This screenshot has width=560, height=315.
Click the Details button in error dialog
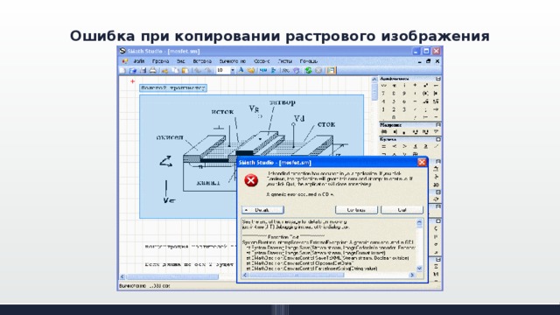click(262, 210)
